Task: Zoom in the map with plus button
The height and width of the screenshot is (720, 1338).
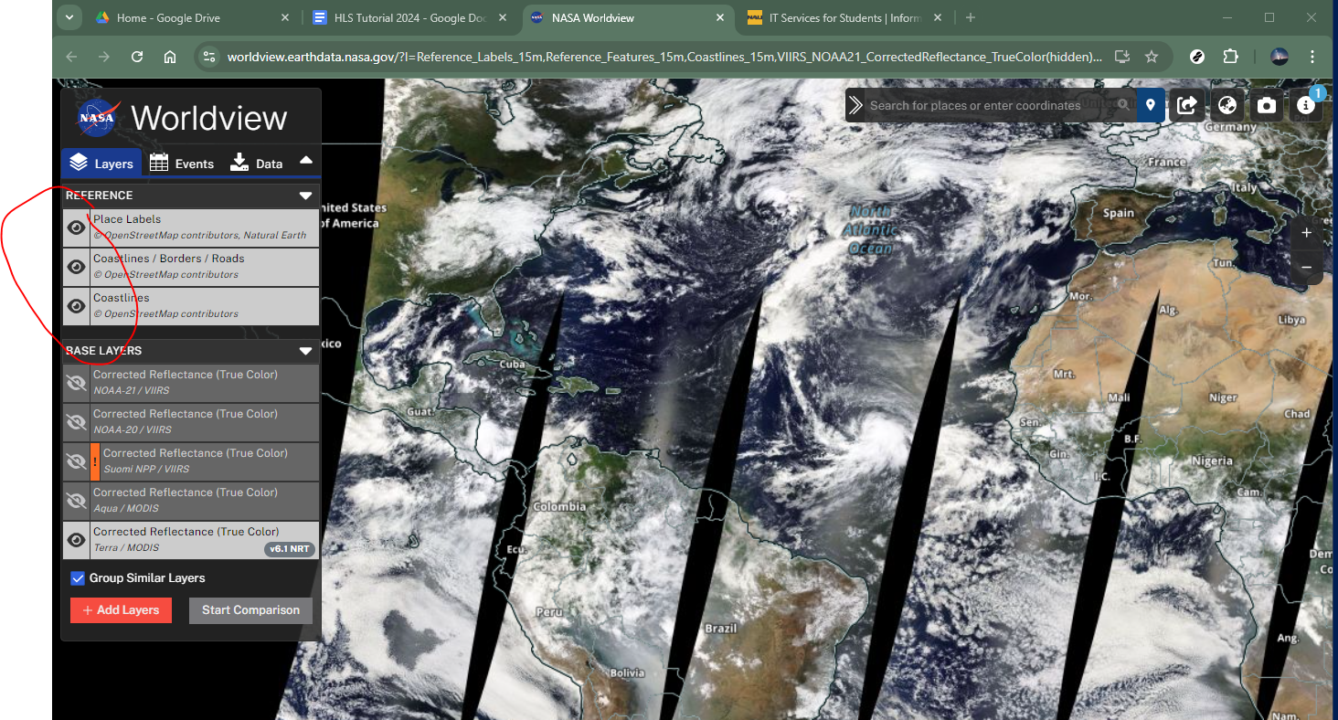Action: click(x=1306, y=233)
